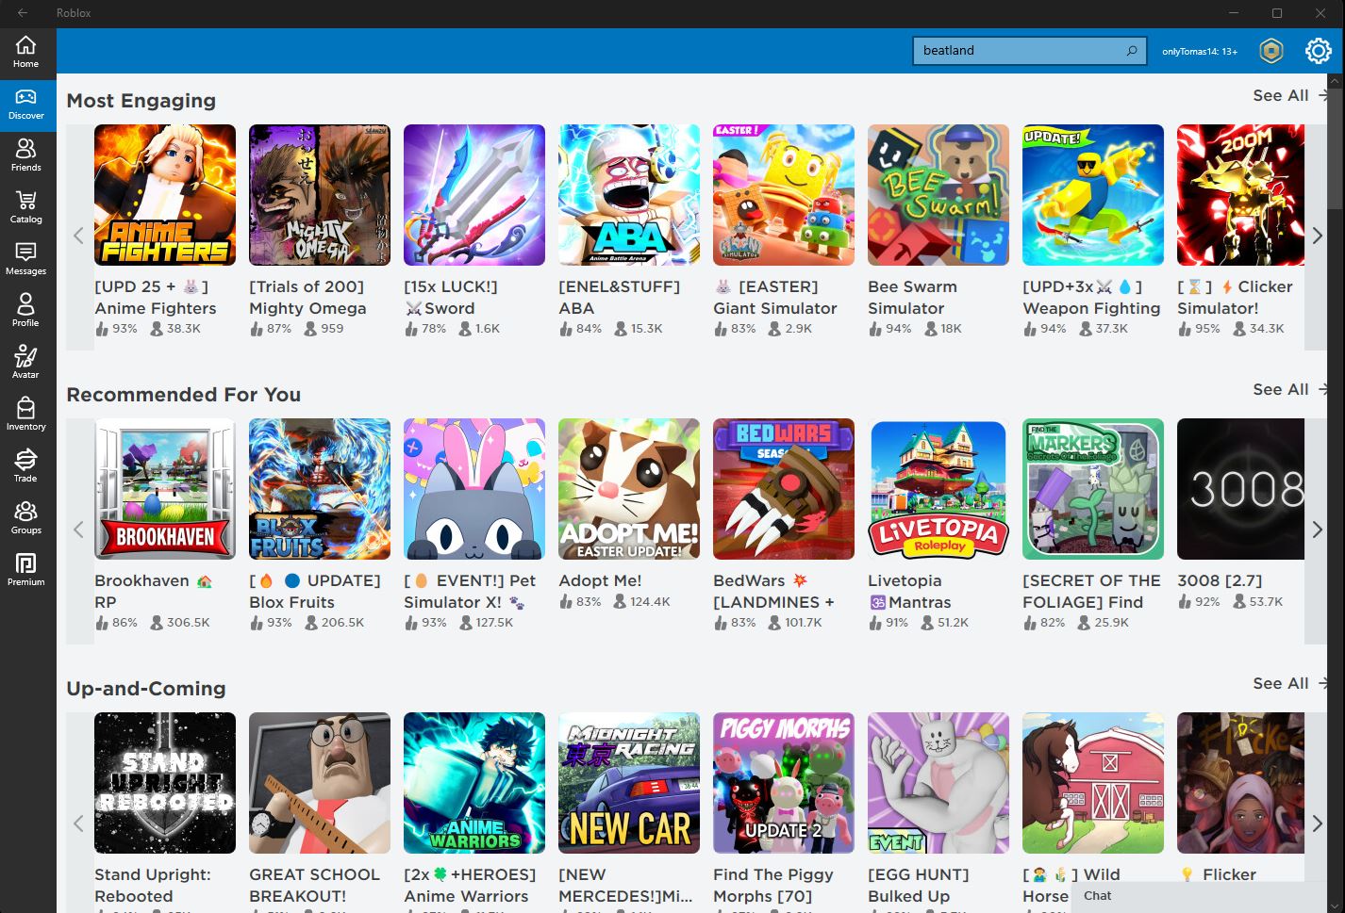Click the search field containing beatland
1345x913 pixels.
1019,51
